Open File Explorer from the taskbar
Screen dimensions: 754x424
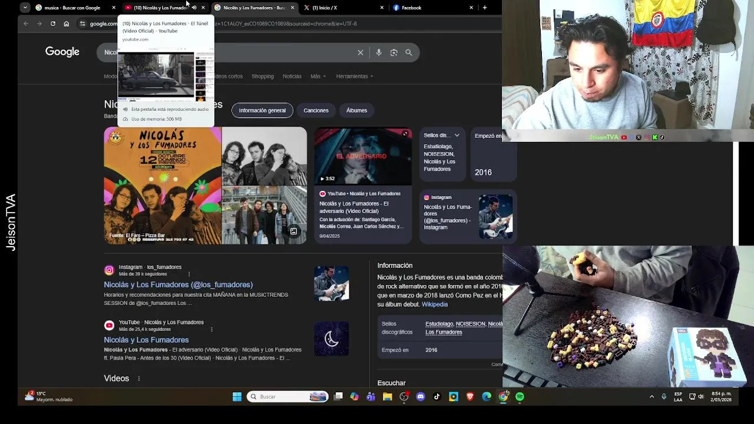[388, 397]
